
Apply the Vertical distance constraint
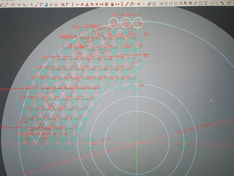[122, 4]
